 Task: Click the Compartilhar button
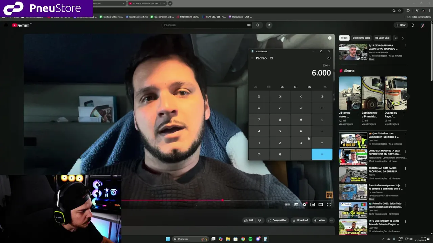coord(277,220)
